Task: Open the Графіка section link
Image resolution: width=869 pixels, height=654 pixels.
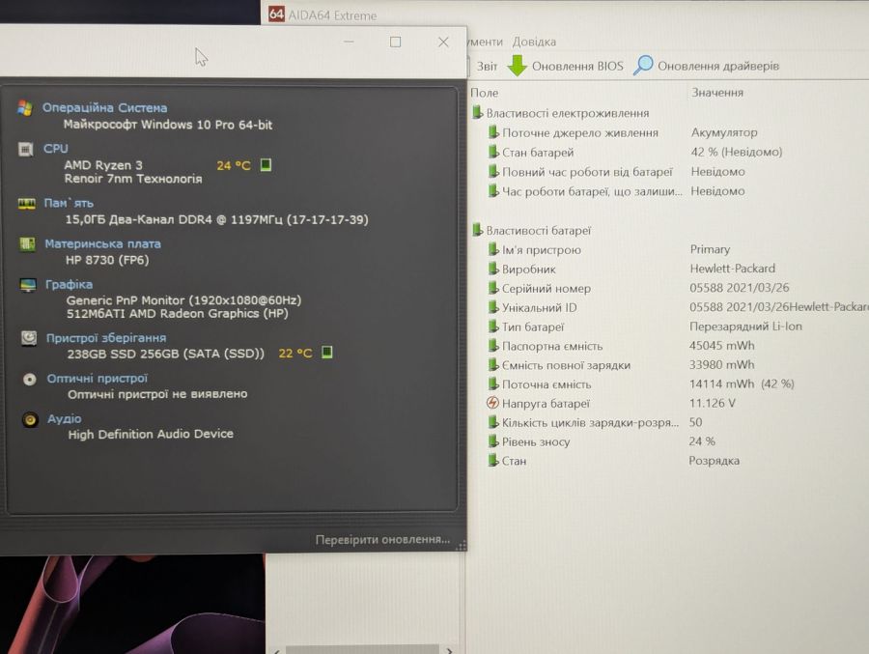Action: pos(69,284)
